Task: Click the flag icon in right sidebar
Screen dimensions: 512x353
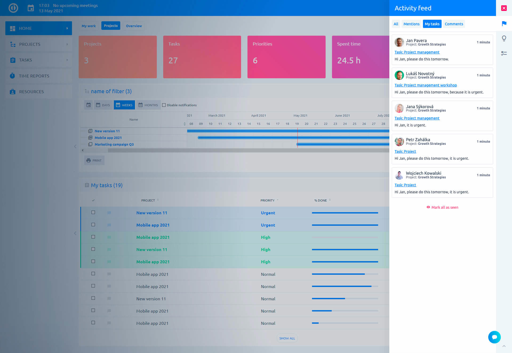Action: point(504,24)
